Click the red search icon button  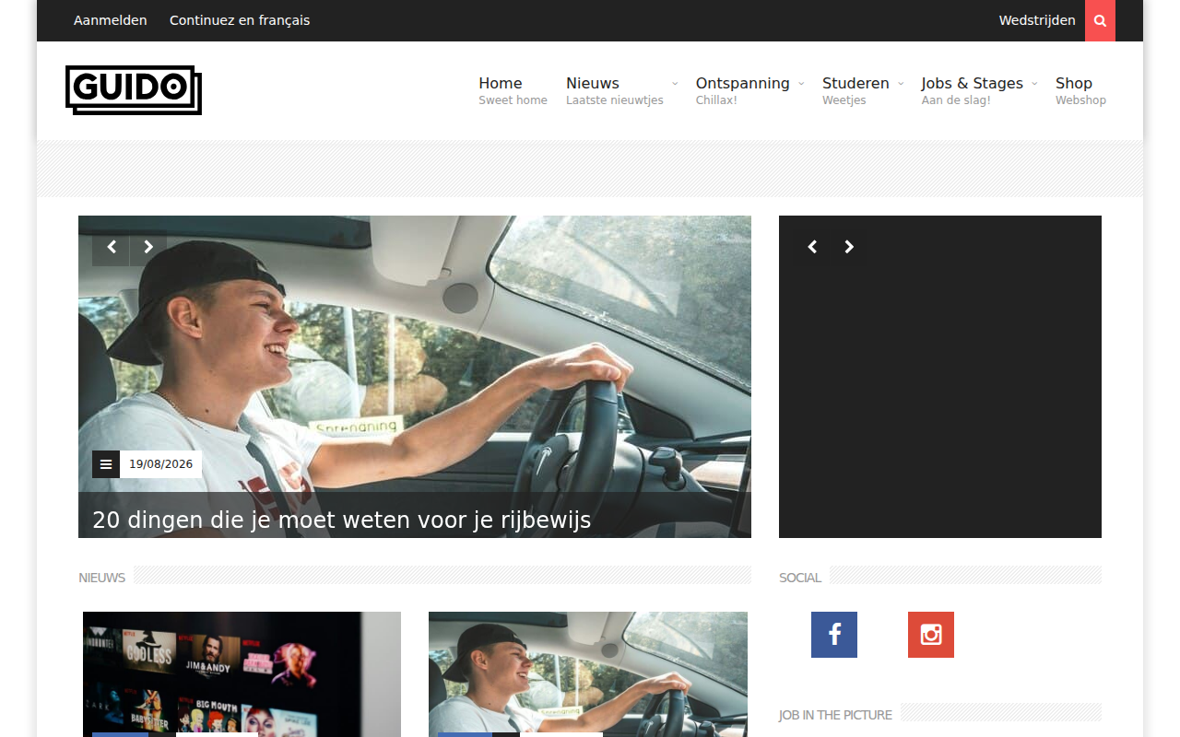pos(1100,20)
